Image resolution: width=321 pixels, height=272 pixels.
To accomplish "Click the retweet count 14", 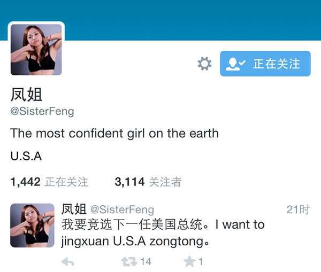I will (x=146, y=262).
